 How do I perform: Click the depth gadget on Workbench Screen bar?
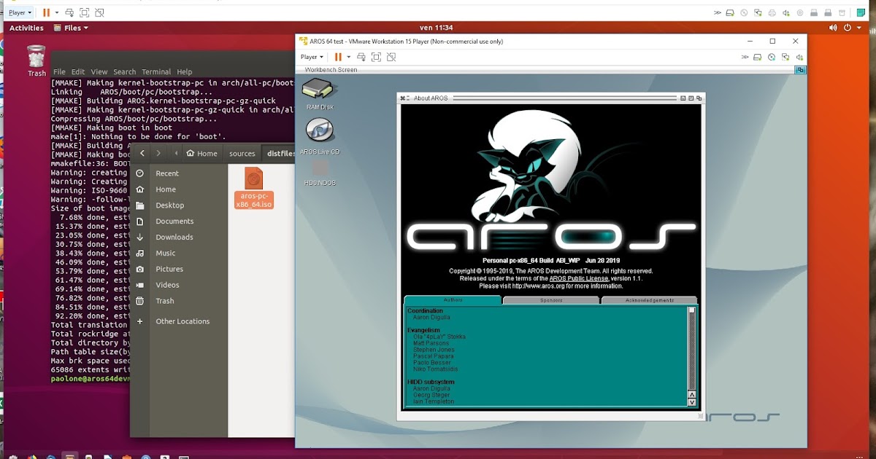click(x=801, y=70)
